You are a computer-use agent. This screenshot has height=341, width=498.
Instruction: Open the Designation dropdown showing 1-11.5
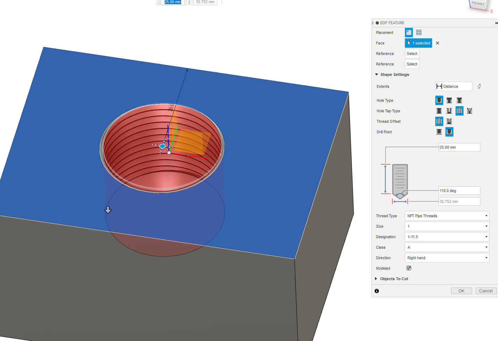click(447, 237)
